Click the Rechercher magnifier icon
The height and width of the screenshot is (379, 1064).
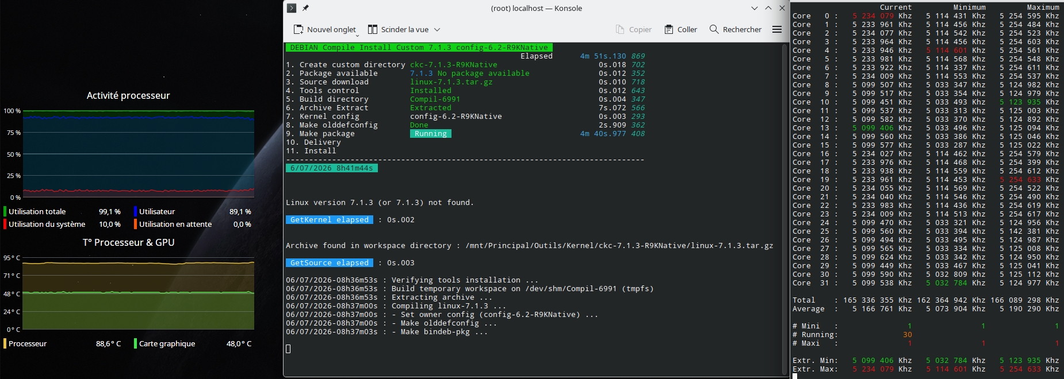[714, 29]
